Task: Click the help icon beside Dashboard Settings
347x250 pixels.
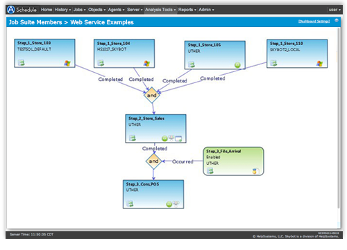Action: (x=337, y=21)
